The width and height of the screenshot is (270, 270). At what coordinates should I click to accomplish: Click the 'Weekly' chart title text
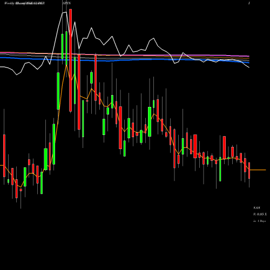[x=9, y=3]
